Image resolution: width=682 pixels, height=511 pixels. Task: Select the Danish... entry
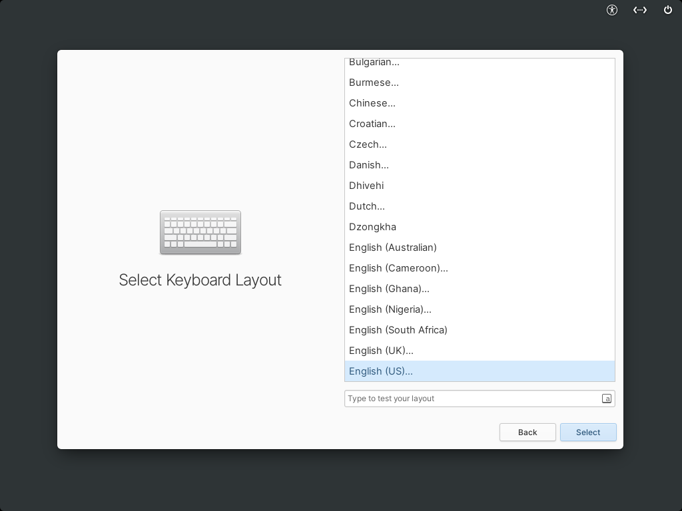pyautogui.click(x=480, y=165)
